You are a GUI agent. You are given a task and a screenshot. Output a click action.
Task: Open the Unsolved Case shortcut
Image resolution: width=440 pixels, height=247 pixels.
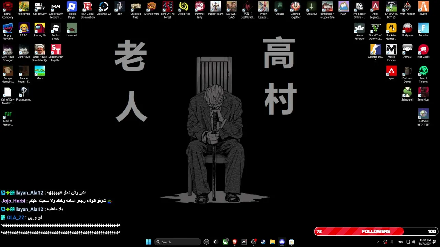(135, 10)
